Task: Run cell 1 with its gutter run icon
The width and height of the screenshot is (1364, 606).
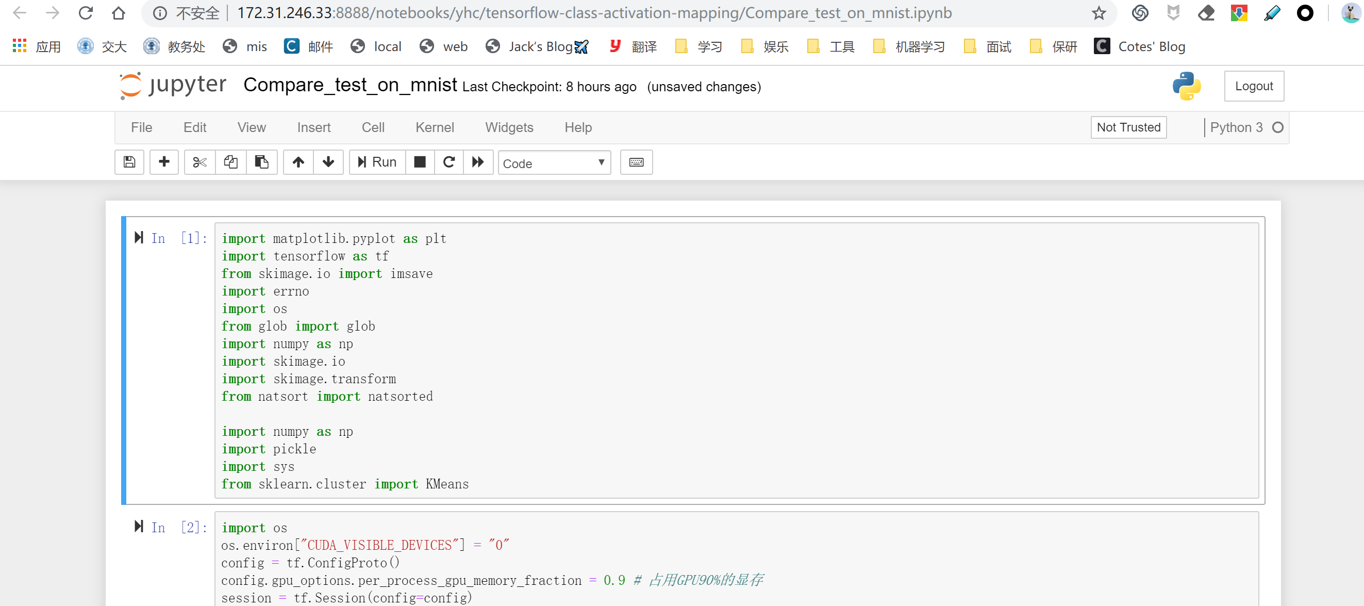Action: [139, 237]
